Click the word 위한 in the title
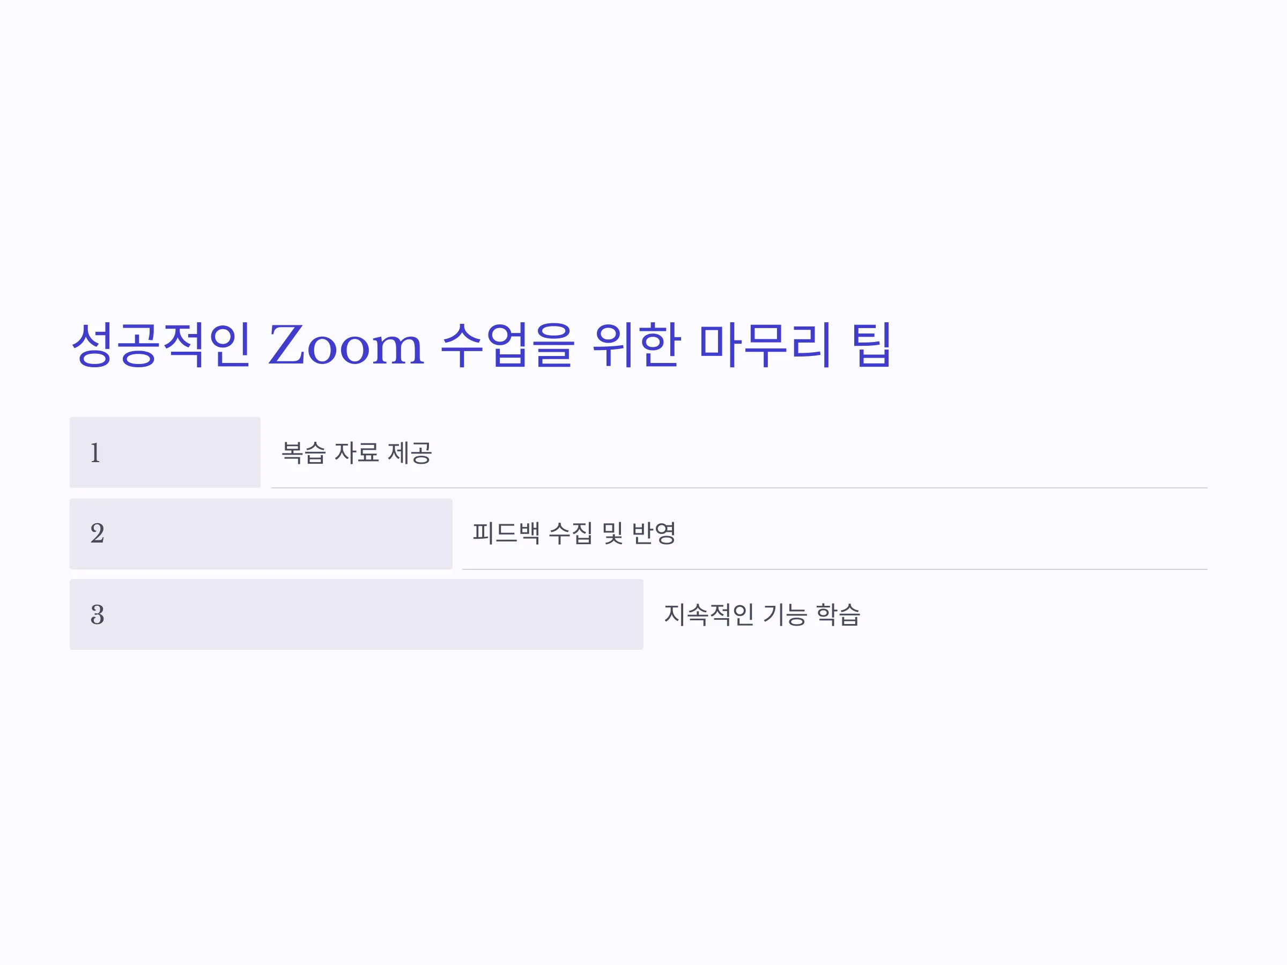This screenshot has width=1287, height=965. 637,345
